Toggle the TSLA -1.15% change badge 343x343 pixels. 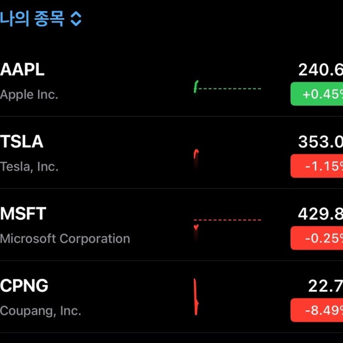[317, 166]
